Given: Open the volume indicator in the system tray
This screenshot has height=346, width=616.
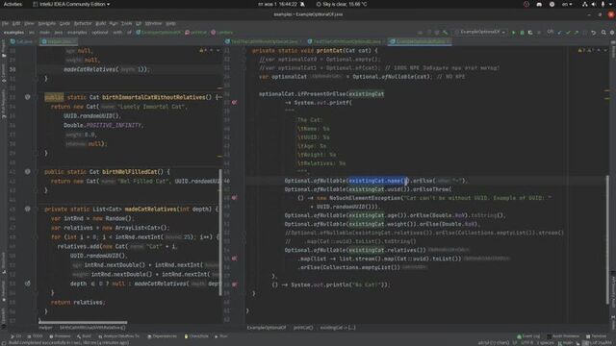Looking at the screenshot, I should point(594,4).
